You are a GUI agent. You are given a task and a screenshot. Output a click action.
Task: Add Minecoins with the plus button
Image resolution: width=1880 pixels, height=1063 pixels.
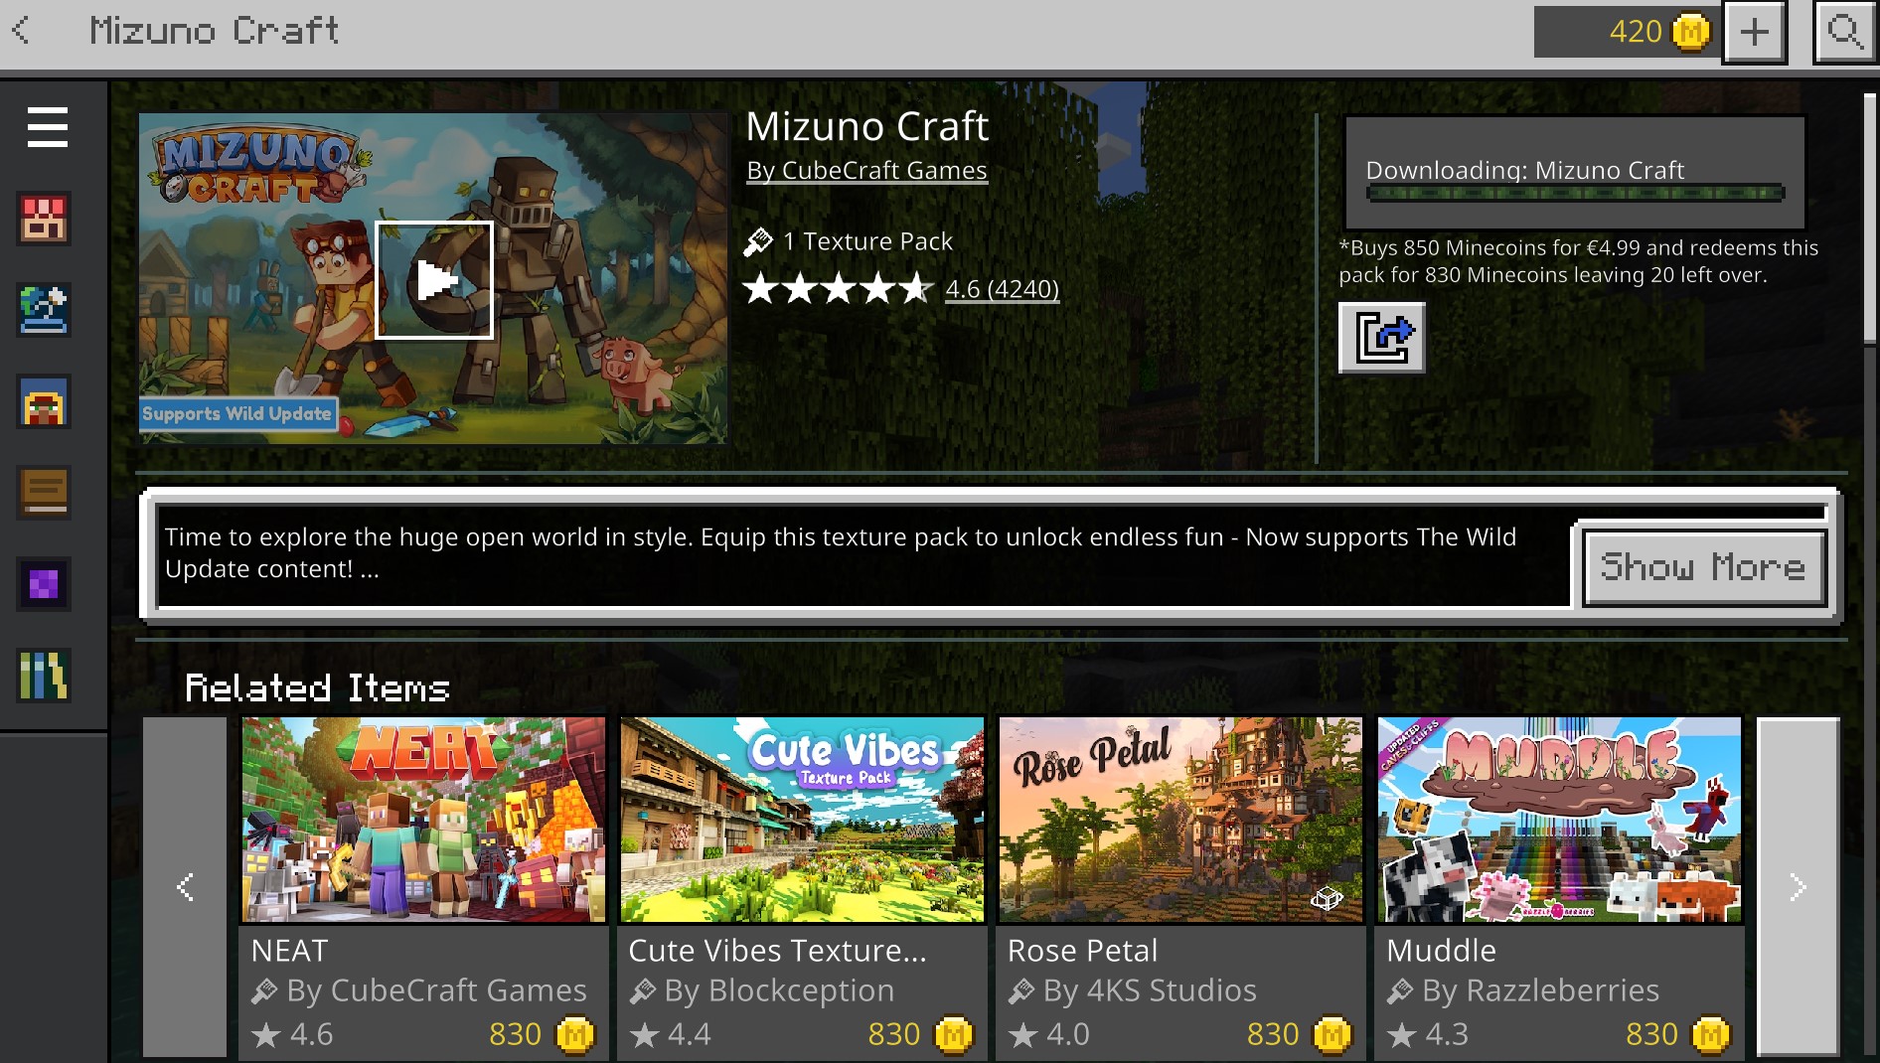tap(1755, 32)
